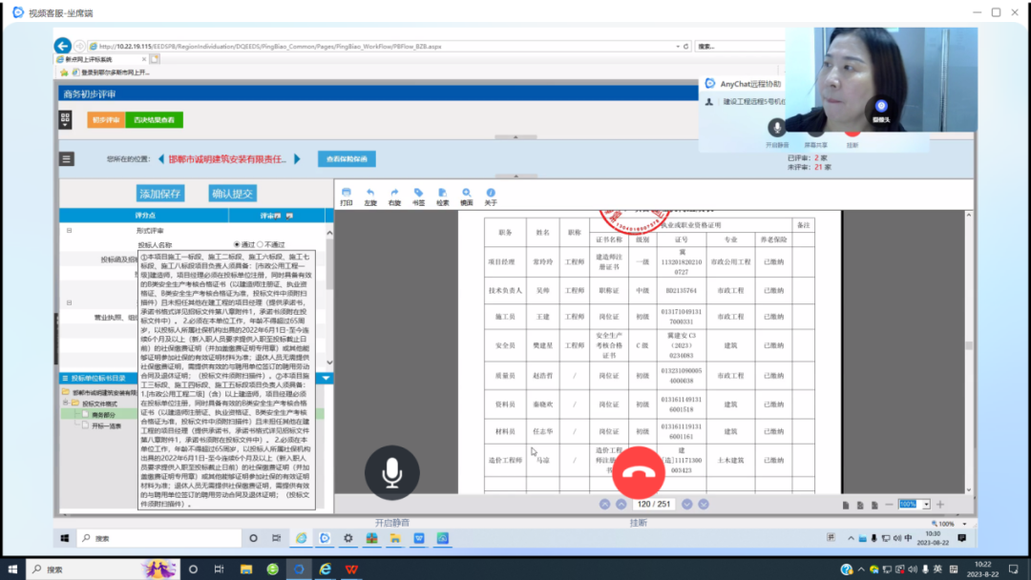
Task: Select the 不通过 radio button for 投标人名称
Action: coord(261,244)
